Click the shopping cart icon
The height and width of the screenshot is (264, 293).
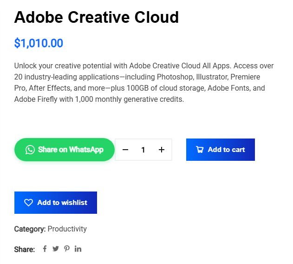(200, 150)
